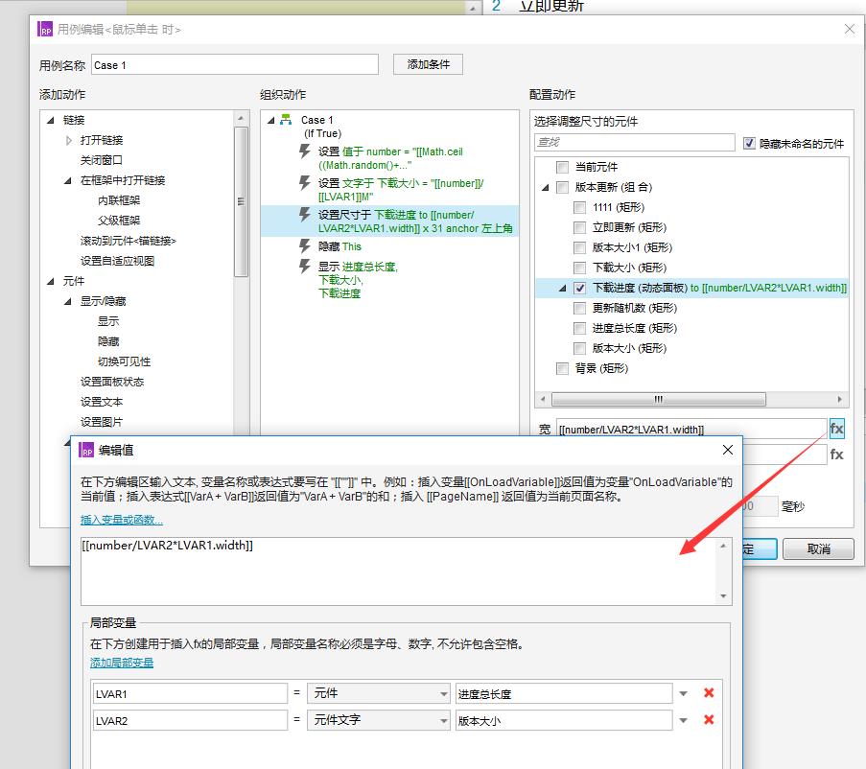Collapse the 下载进度 (动态面板) node
The height and width of the screenshot is (769, 866).
[x=563, y=288]
